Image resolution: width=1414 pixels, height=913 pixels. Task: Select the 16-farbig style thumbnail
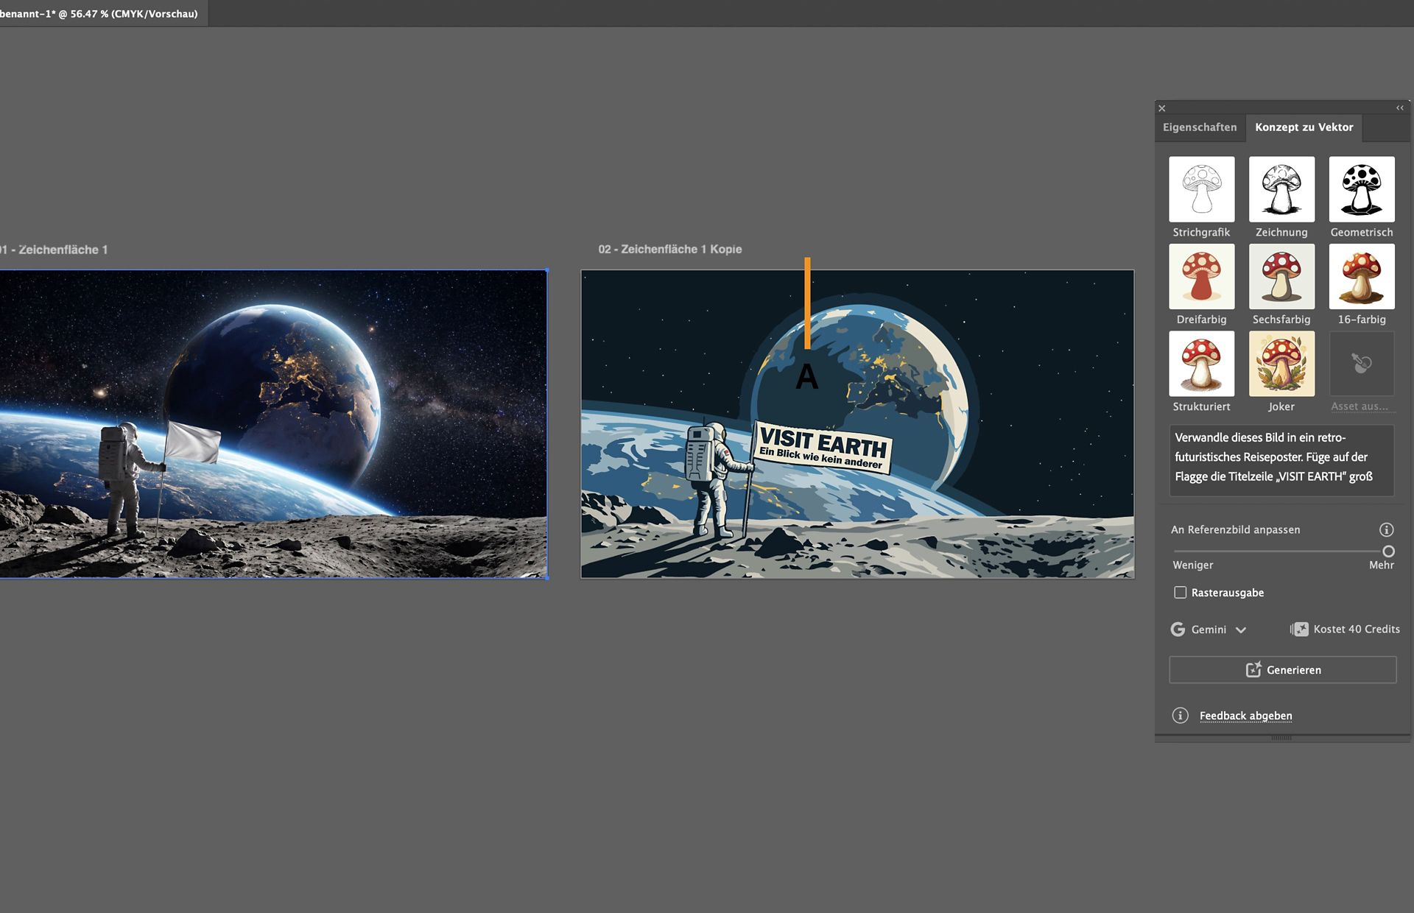tap(1362, 276)
